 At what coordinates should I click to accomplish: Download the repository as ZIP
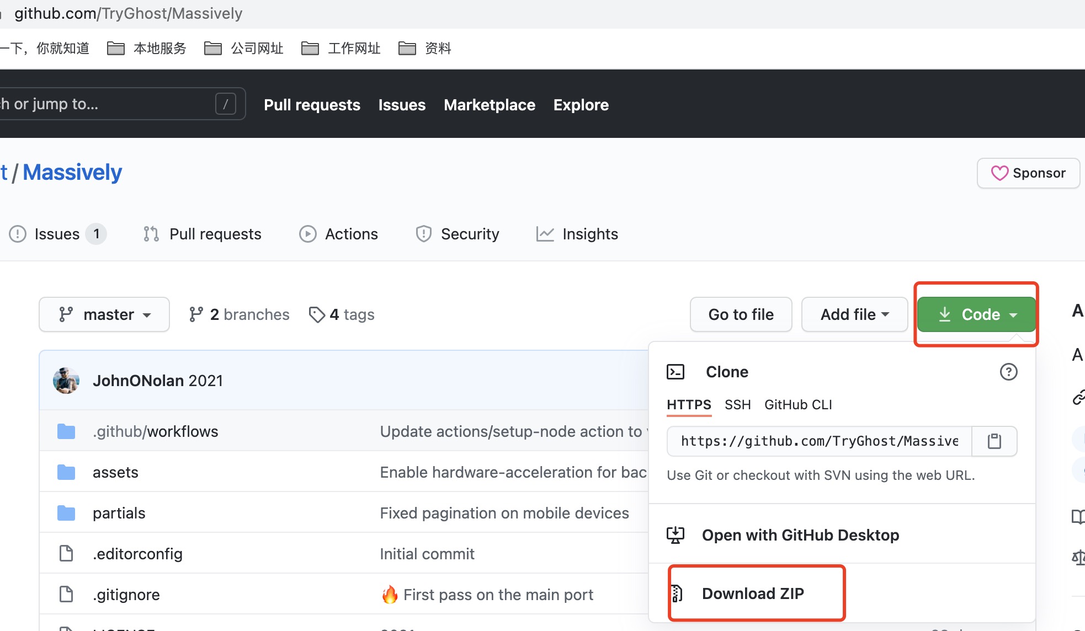point(753,593)
